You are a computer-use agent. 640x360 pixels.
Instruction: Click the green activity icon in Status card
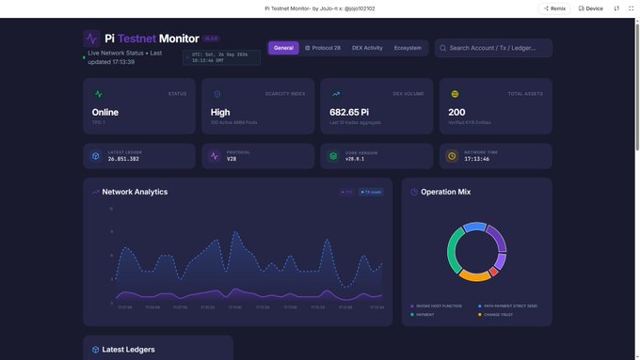[99, 94]
